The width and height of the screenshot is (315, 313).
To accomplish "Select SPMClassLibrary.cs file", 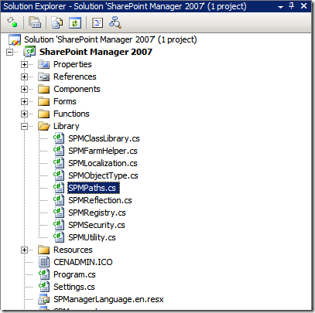I will point(104,138).
